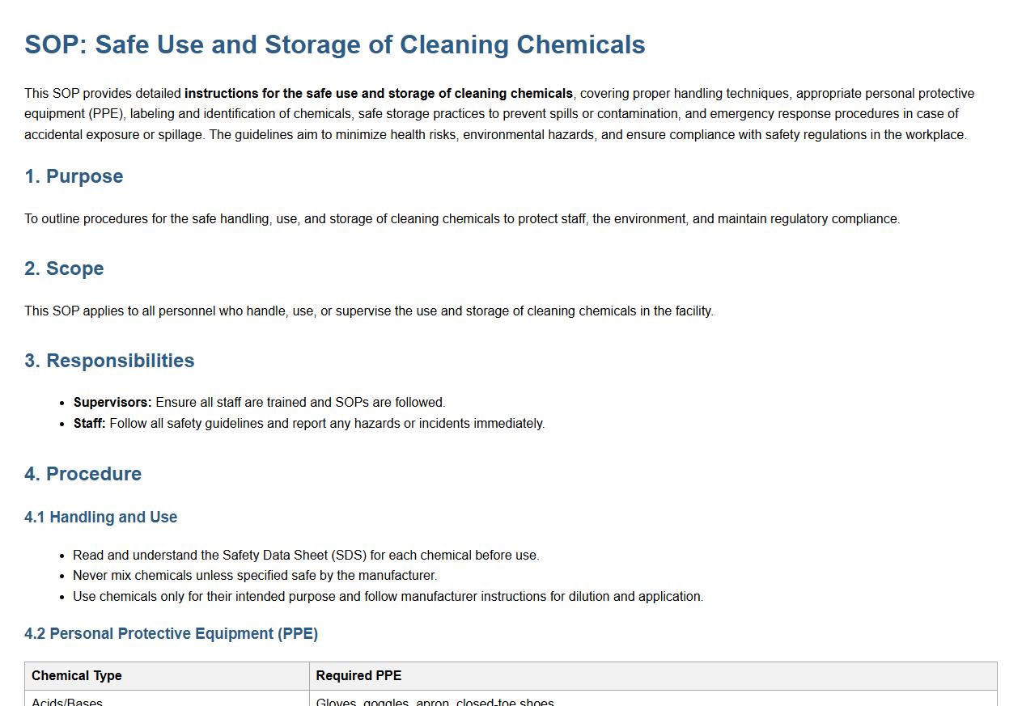Click the "Gloves, goggles, apron" PPE cell

point(435,701)
